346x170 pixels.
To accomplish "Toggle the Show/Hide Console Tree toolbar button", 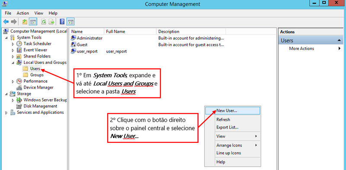I will pyautogui.click(x=33, y=22).
